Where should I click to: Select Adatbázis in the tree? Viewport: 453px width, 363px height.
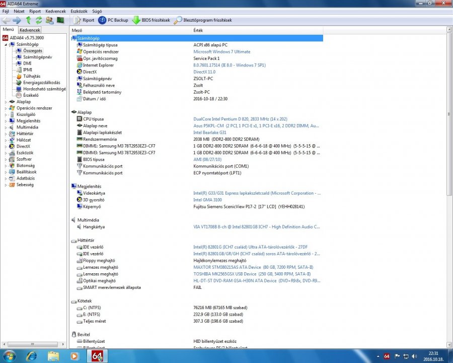point(26,178)
